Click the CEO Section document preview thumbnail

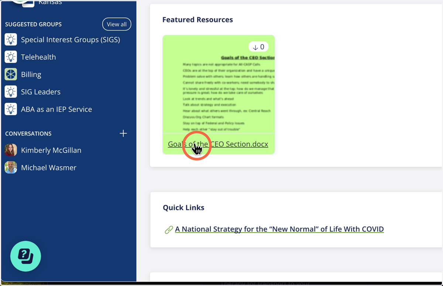(219, 84)
